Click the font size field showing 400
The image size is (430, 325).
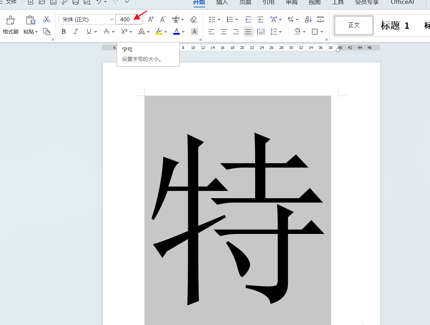[125, 19]
